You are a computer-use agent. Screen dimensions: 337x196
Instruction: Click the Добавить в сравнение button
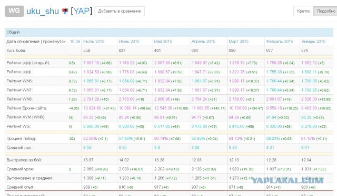120,11
